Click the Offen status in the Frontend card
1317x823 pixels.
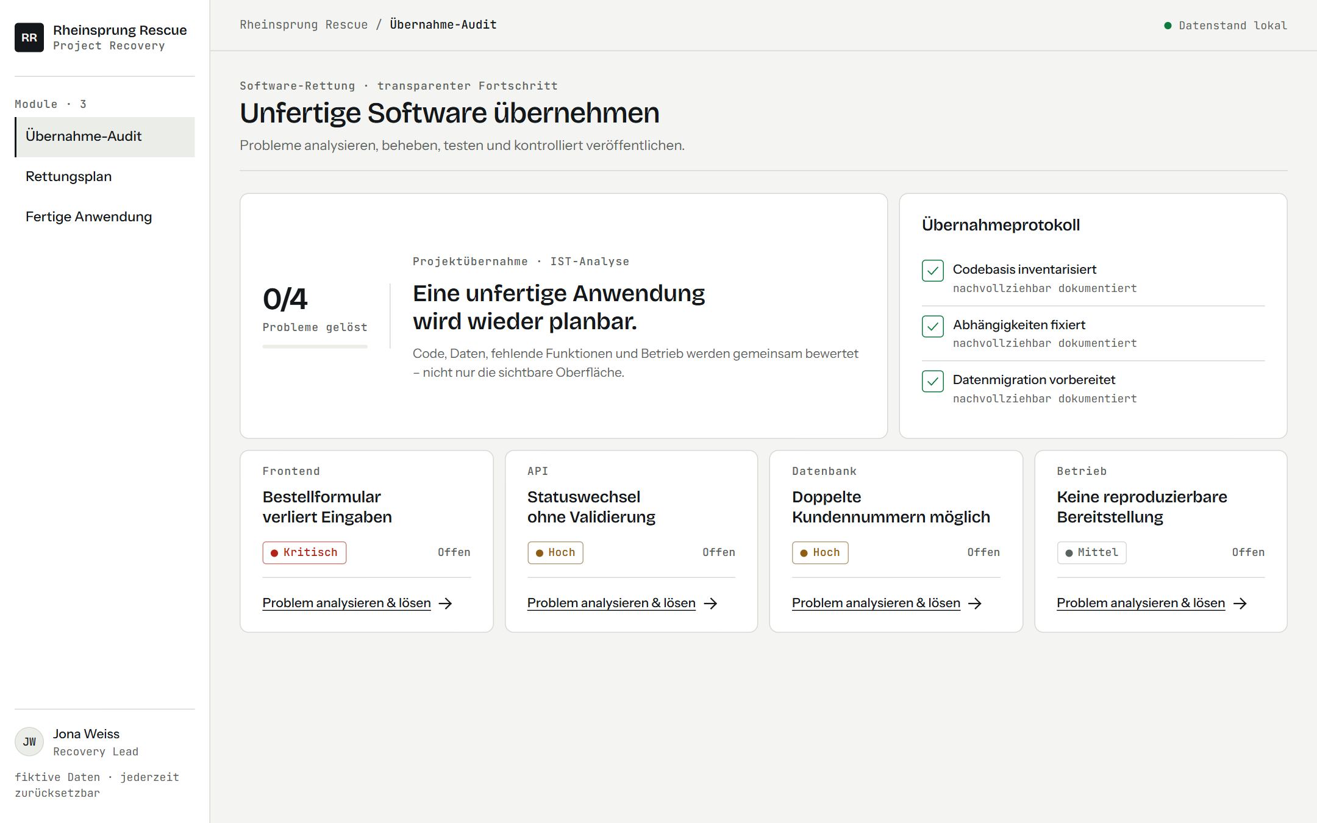[454, 552]
